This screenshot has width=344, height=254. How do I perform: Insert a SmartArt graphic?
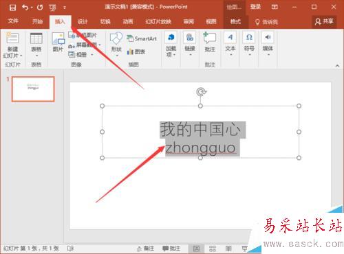pos(142,38)
